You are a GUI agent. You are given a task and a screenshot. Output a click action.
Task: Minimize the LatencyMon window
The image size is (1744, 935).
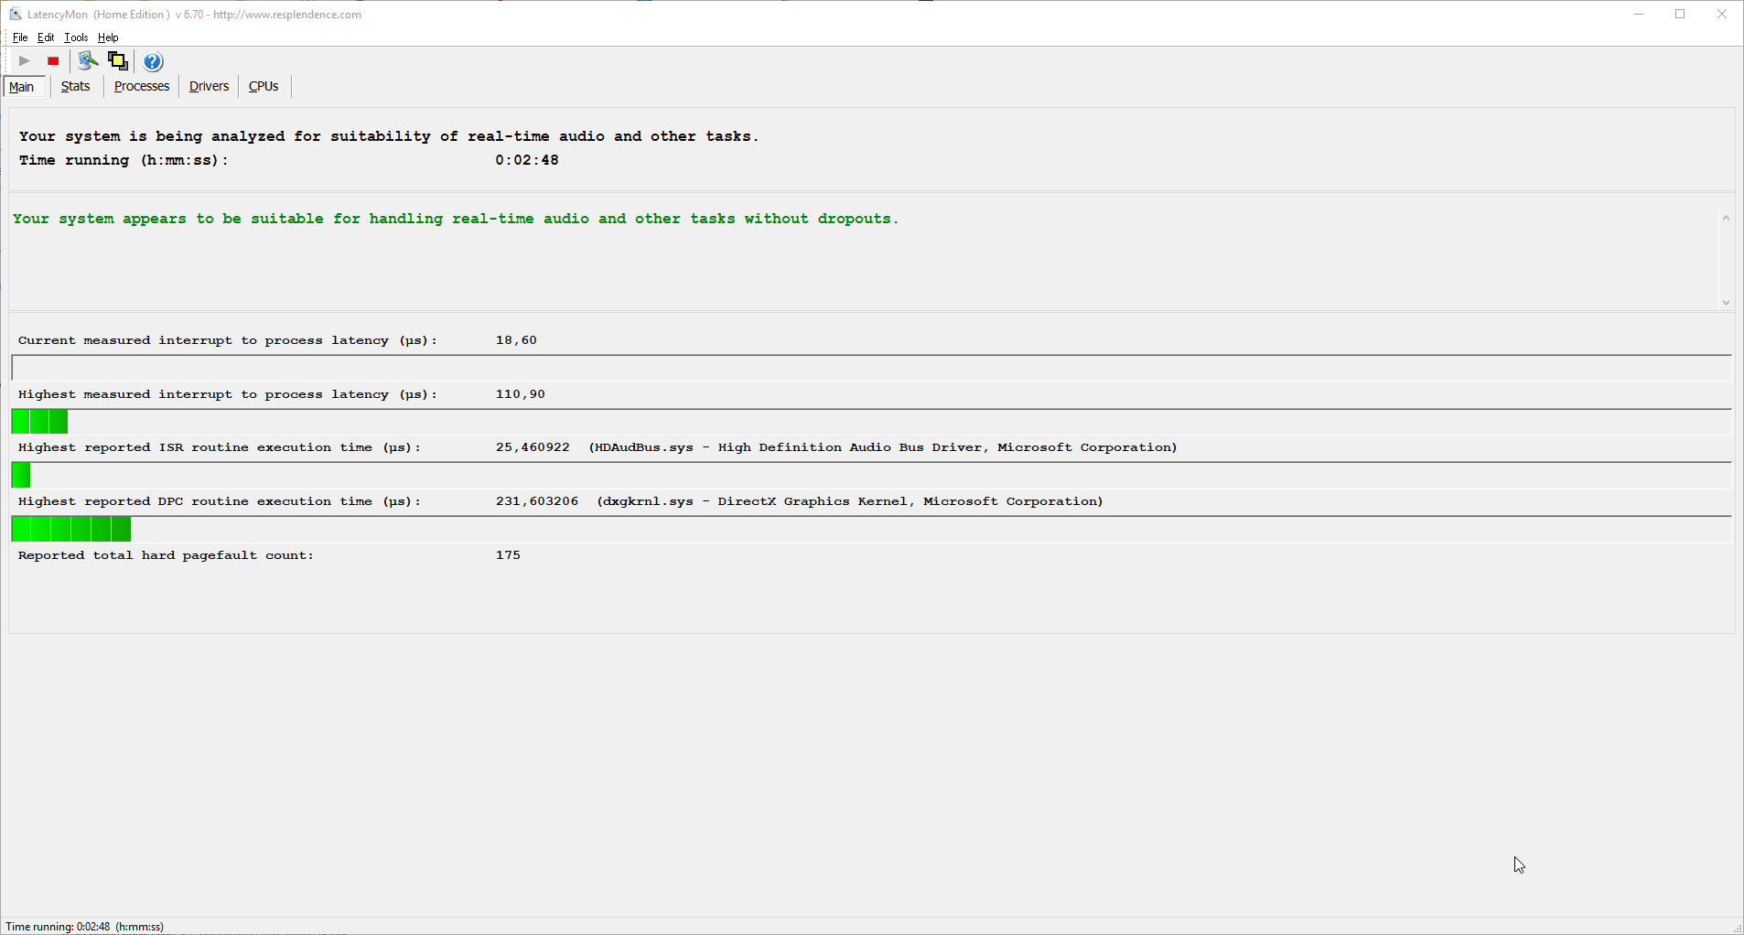[x=1639, y=15]
